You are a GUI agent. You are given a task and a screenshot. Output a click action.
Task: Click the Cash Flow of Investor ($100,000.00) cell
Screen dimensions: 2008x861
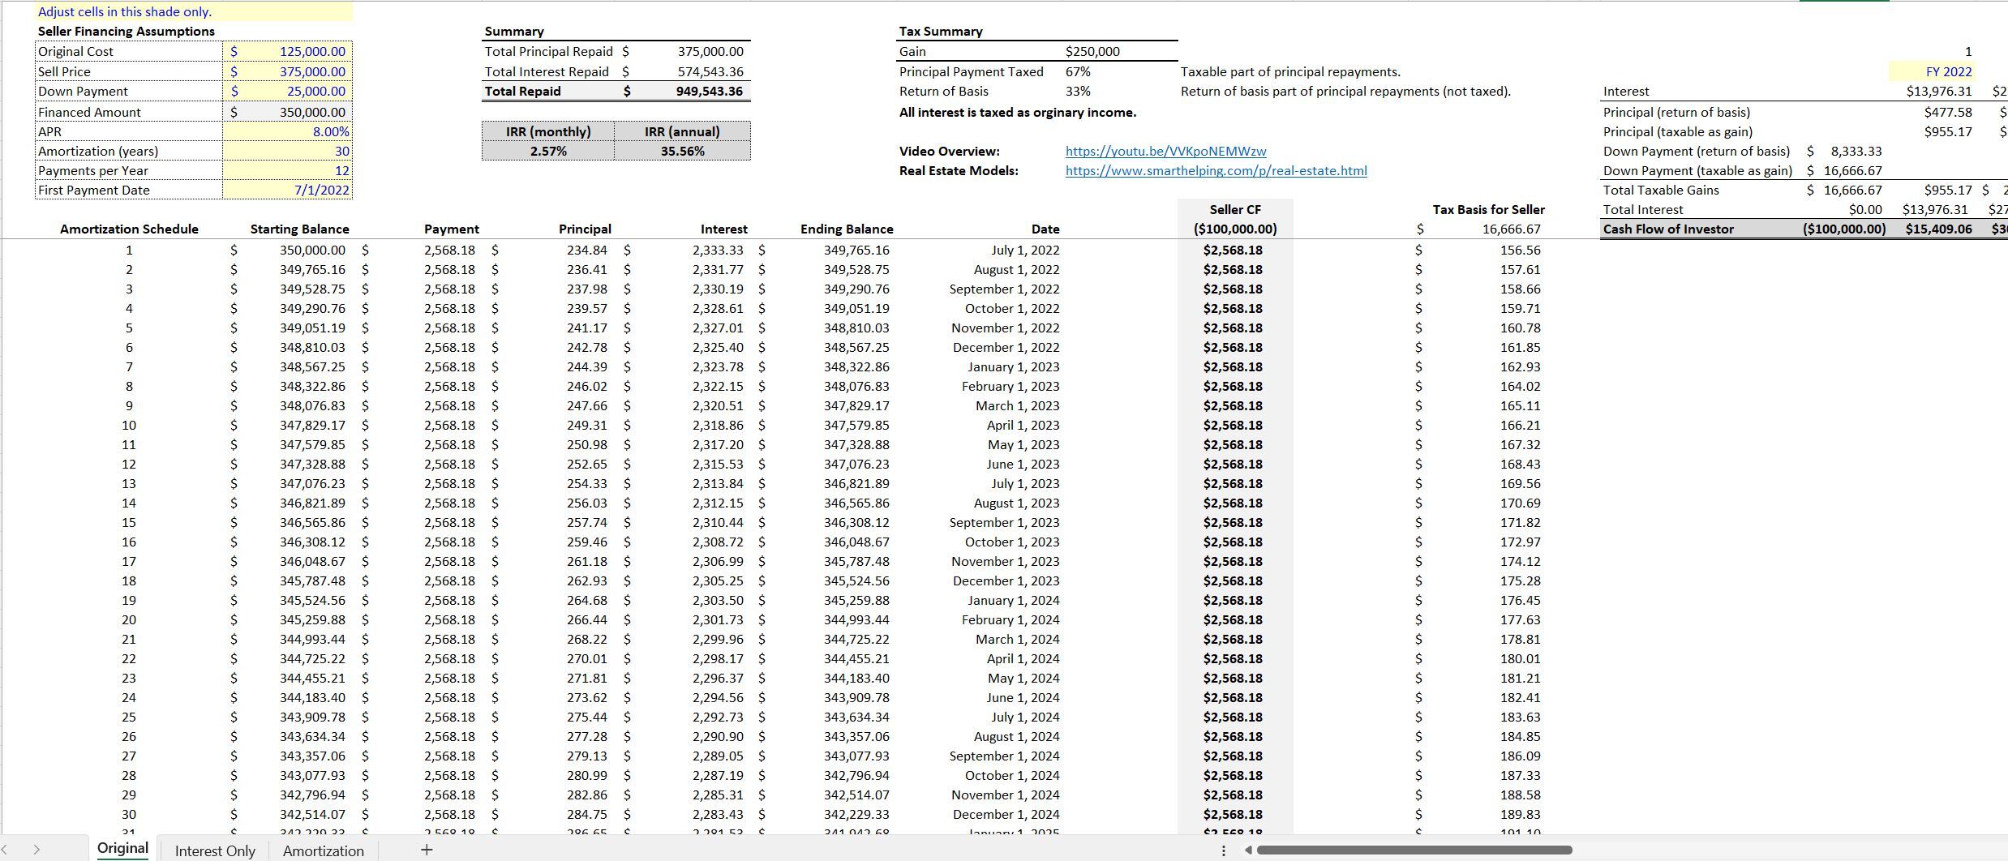1843,229
